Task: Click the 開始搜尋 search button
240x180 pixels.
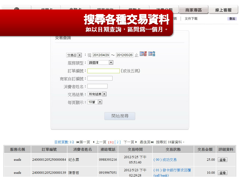Action: point(119,116)
